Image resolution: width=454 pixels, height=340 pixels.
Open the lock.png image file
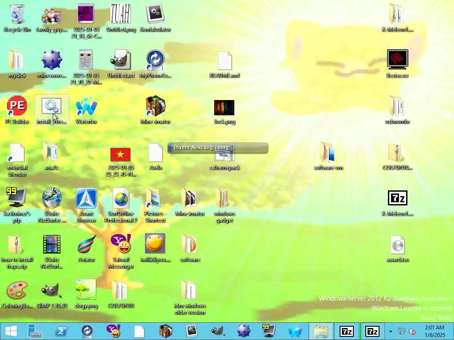(224, 112)
